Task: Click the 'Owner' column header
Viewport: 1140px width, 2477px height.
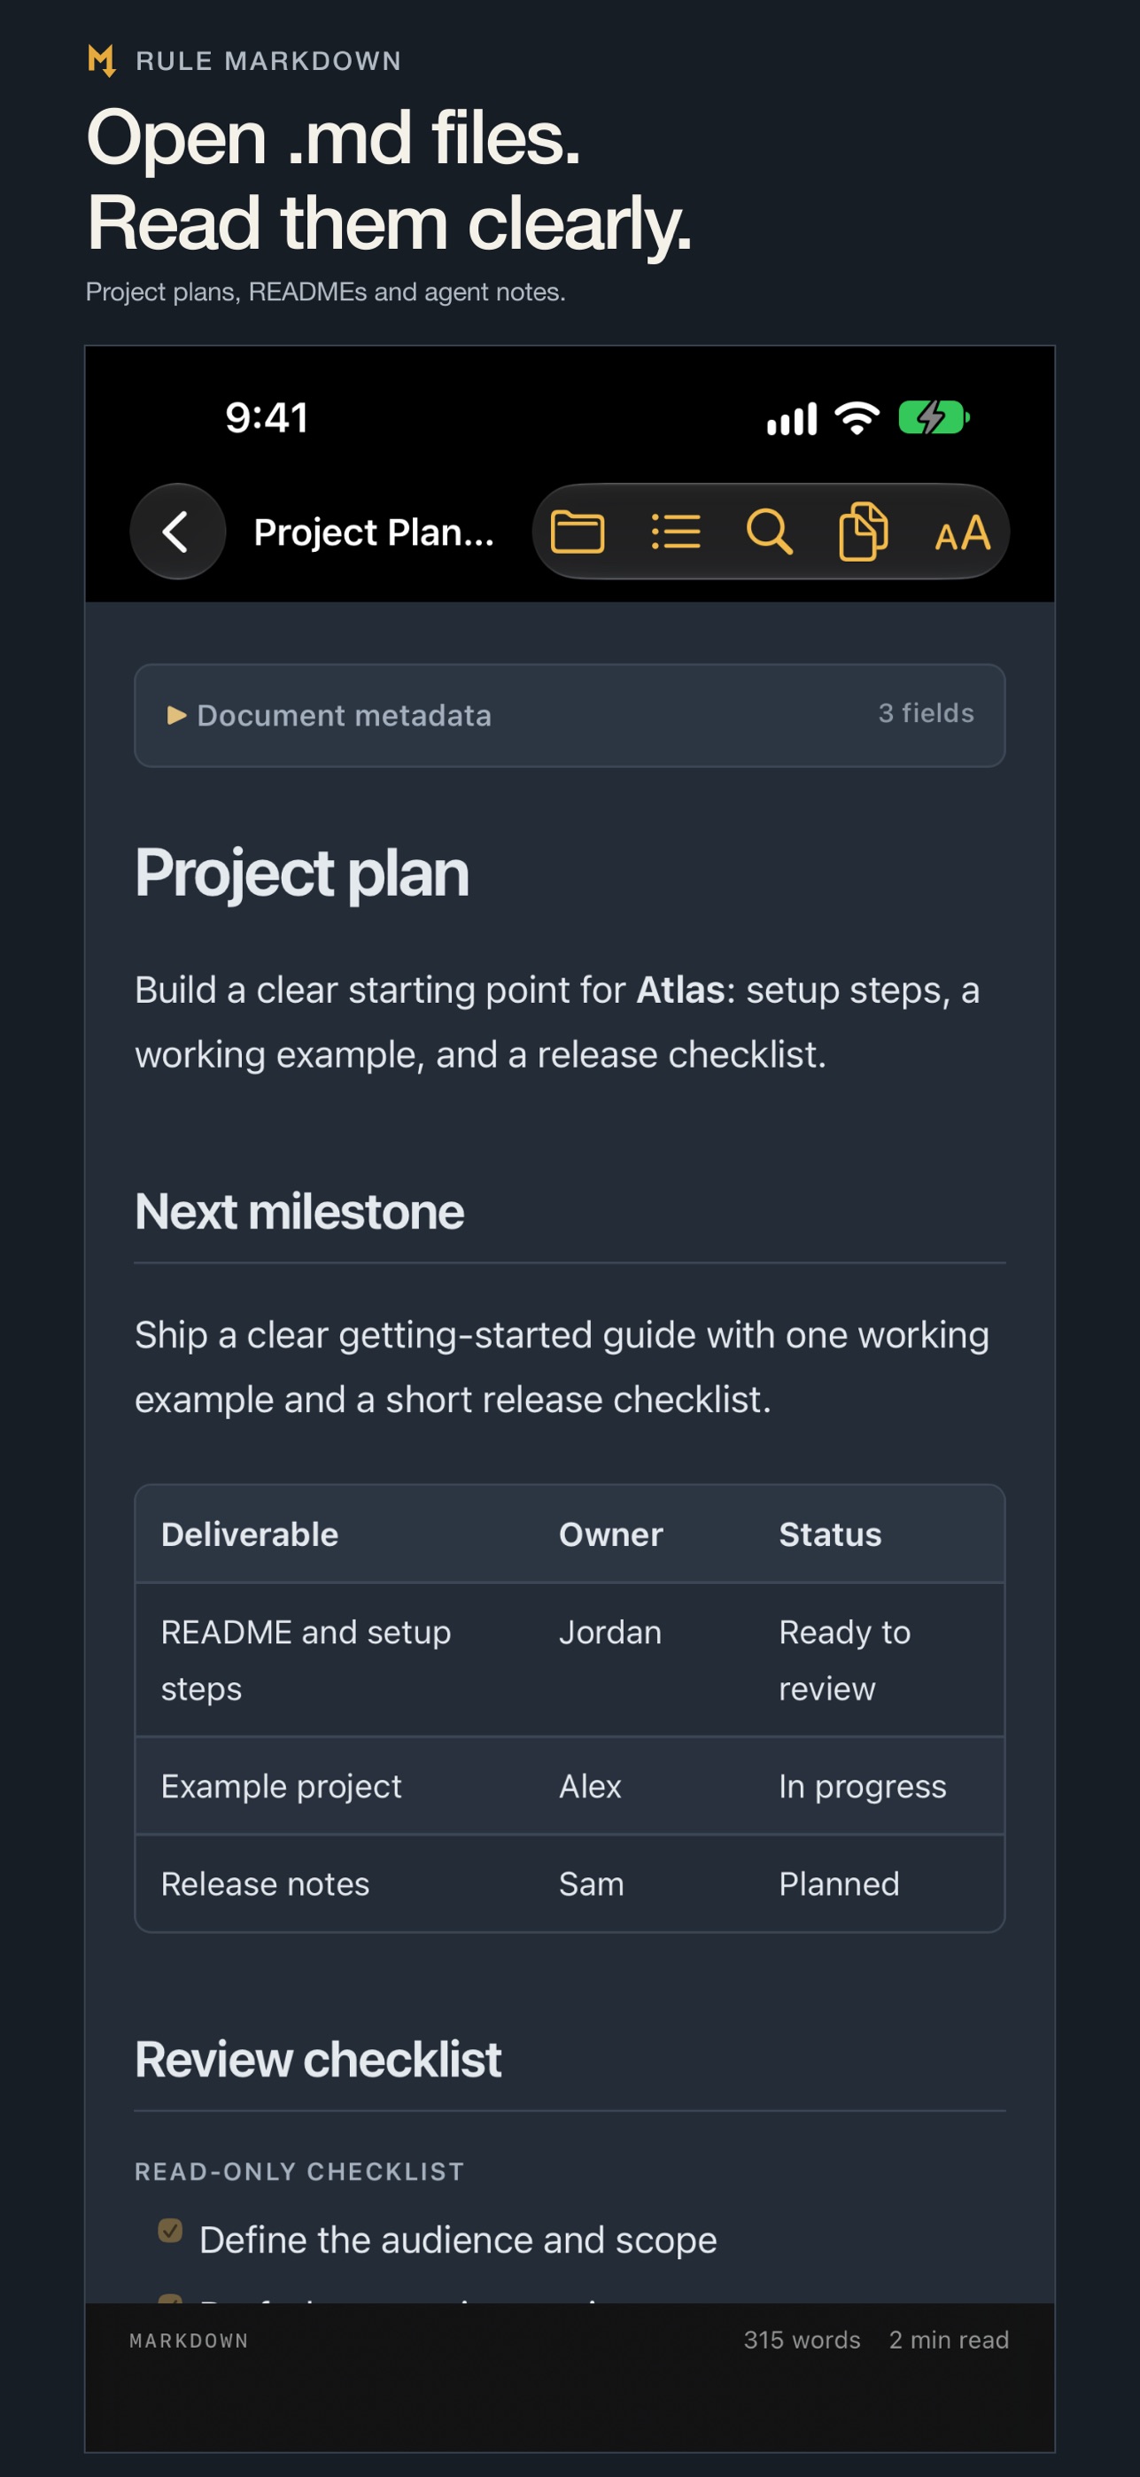Action: (611, 1534)
